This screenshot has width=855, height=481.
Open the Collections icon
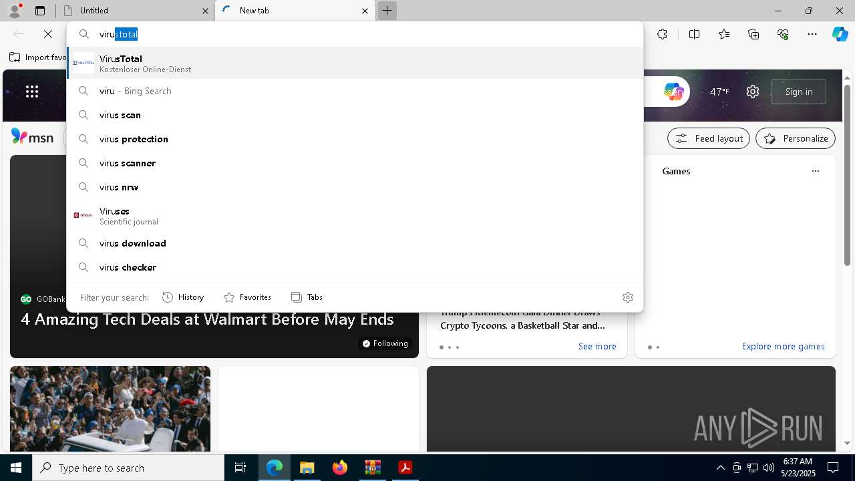[753, 34]
